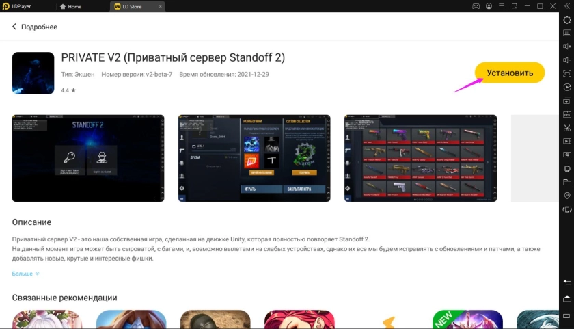This screenshot has height=329, width=574.
Task: Open the shared folder icon
Action: (566, 182)
